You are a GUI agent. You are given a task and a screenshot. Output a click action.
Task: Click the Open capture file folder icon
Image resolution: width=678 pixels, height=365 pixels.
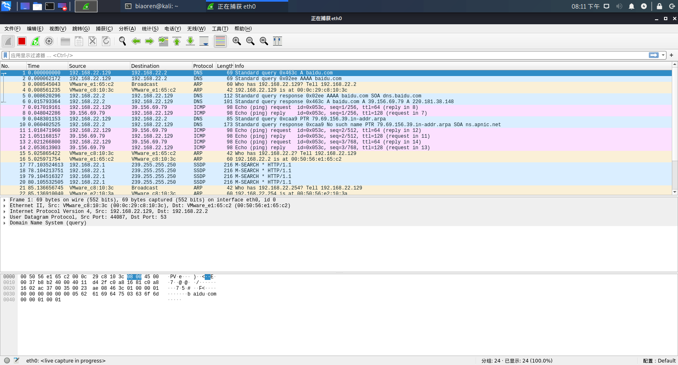(65, 41)
